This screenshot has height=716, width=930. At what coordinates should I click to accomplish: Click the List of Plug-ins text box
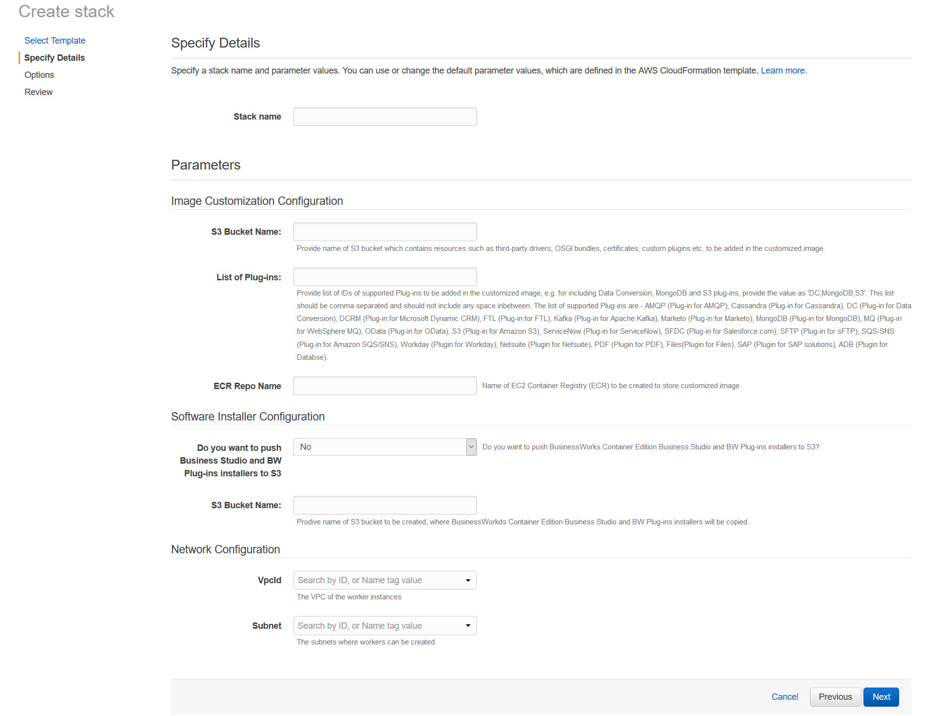pos(384,277)
